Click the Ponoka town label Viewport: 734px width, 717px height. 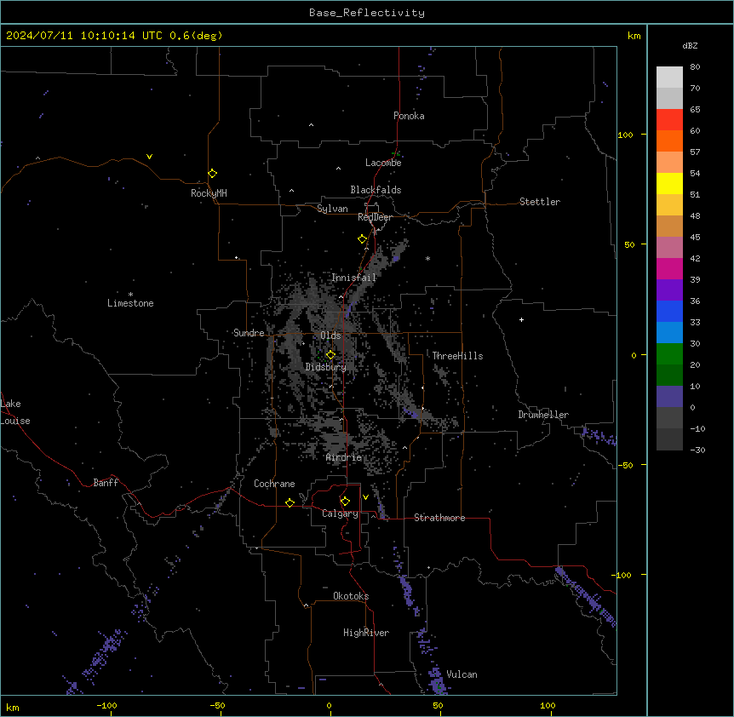(409, 116)
